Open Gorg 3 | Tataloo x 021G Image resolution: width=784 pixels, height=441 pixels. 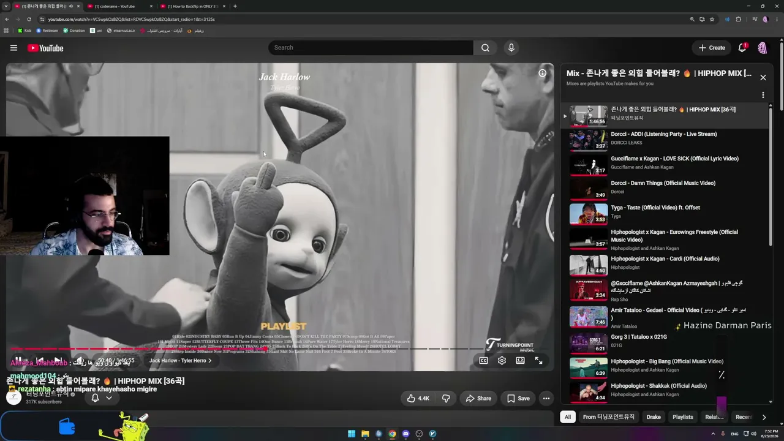[639, 337]
